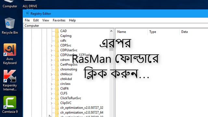Expand the CldFlt registry key
208x117 pixels.
point(52,89)
